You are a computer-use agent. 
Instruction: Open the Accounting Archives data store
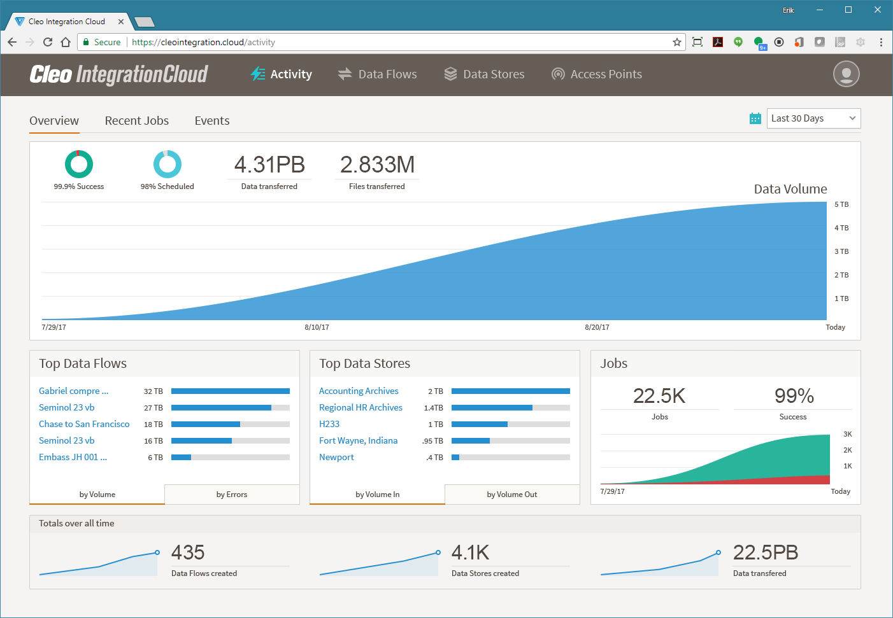coord(359,391)
